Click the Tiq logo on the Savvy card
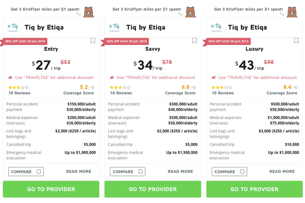305x203 pixels. tap(115, 27)
